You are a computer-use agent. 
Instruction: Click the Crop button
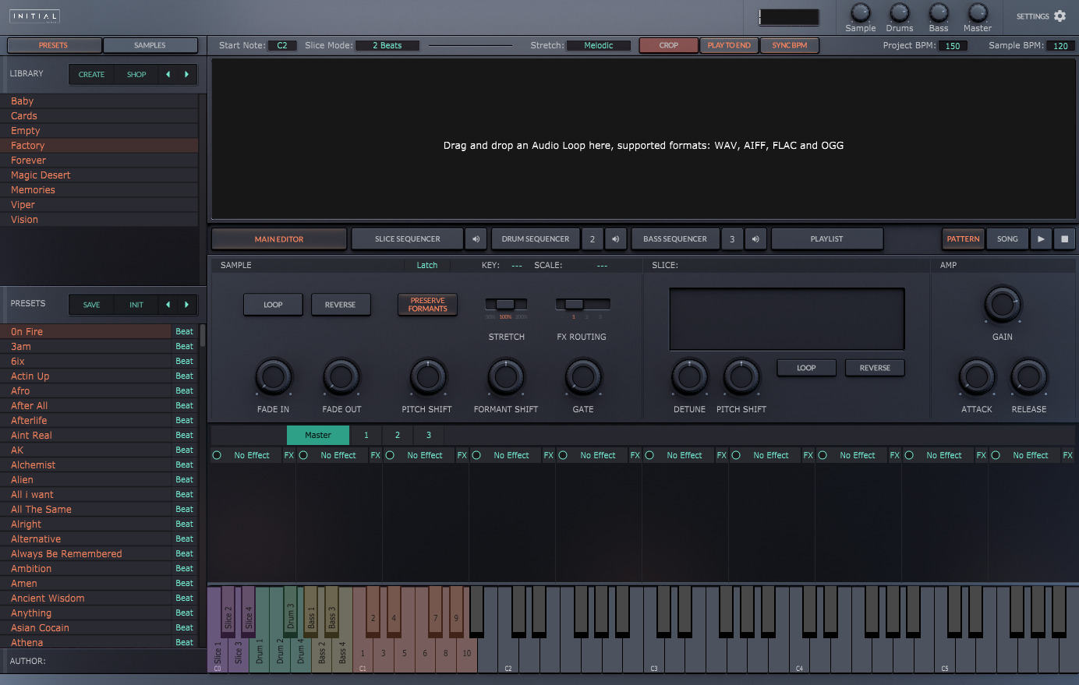click(668, 45)
